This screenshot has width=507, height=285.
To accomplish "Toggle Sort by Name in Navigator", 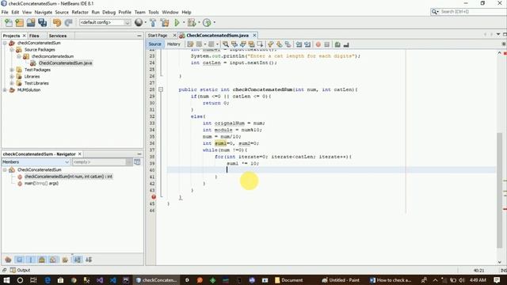I will coord(78,260).
